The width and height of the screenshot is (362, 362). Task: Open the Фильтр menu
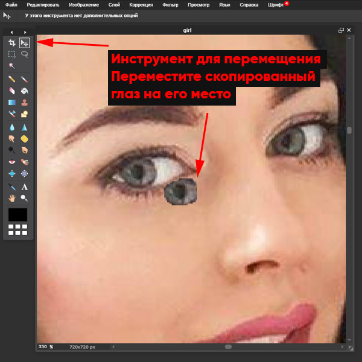(x=170, y=5)
